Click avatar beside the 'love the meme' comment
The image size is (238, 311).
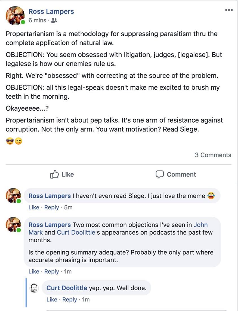(x=13, y=196)
